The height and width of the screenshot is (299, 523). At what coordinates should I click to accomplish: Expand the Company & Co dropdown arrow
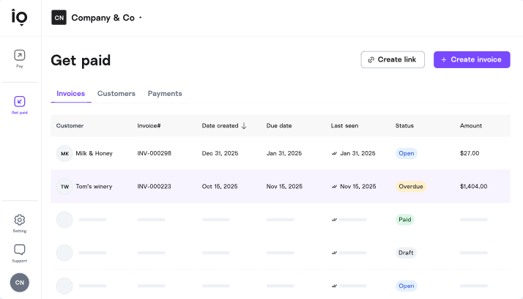pyautogui.click(x=141, y=18)
